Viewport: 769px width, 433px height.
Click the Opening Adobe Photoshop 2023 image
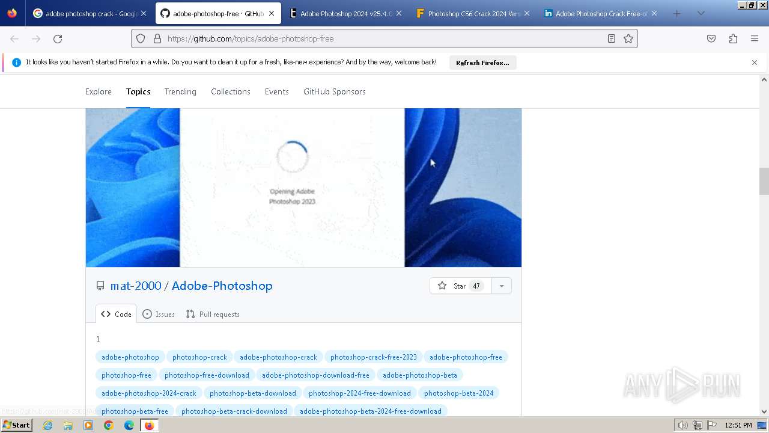(x=303, y=188)
